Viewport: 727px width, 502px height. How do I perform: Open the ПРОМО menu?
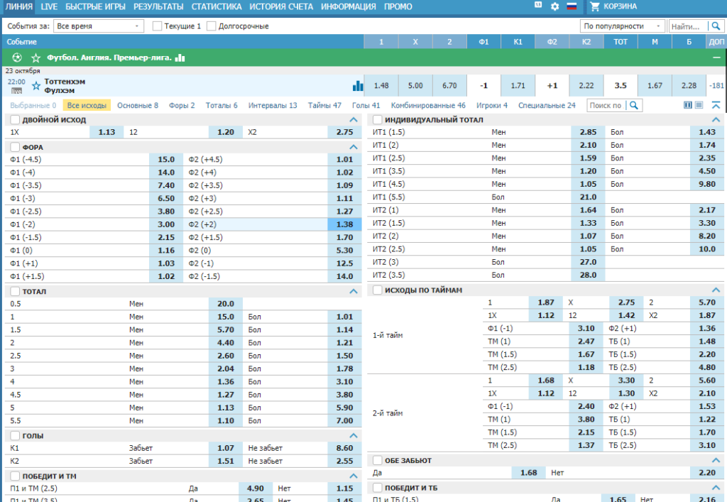pyautogui.click(x=398, y=6)
